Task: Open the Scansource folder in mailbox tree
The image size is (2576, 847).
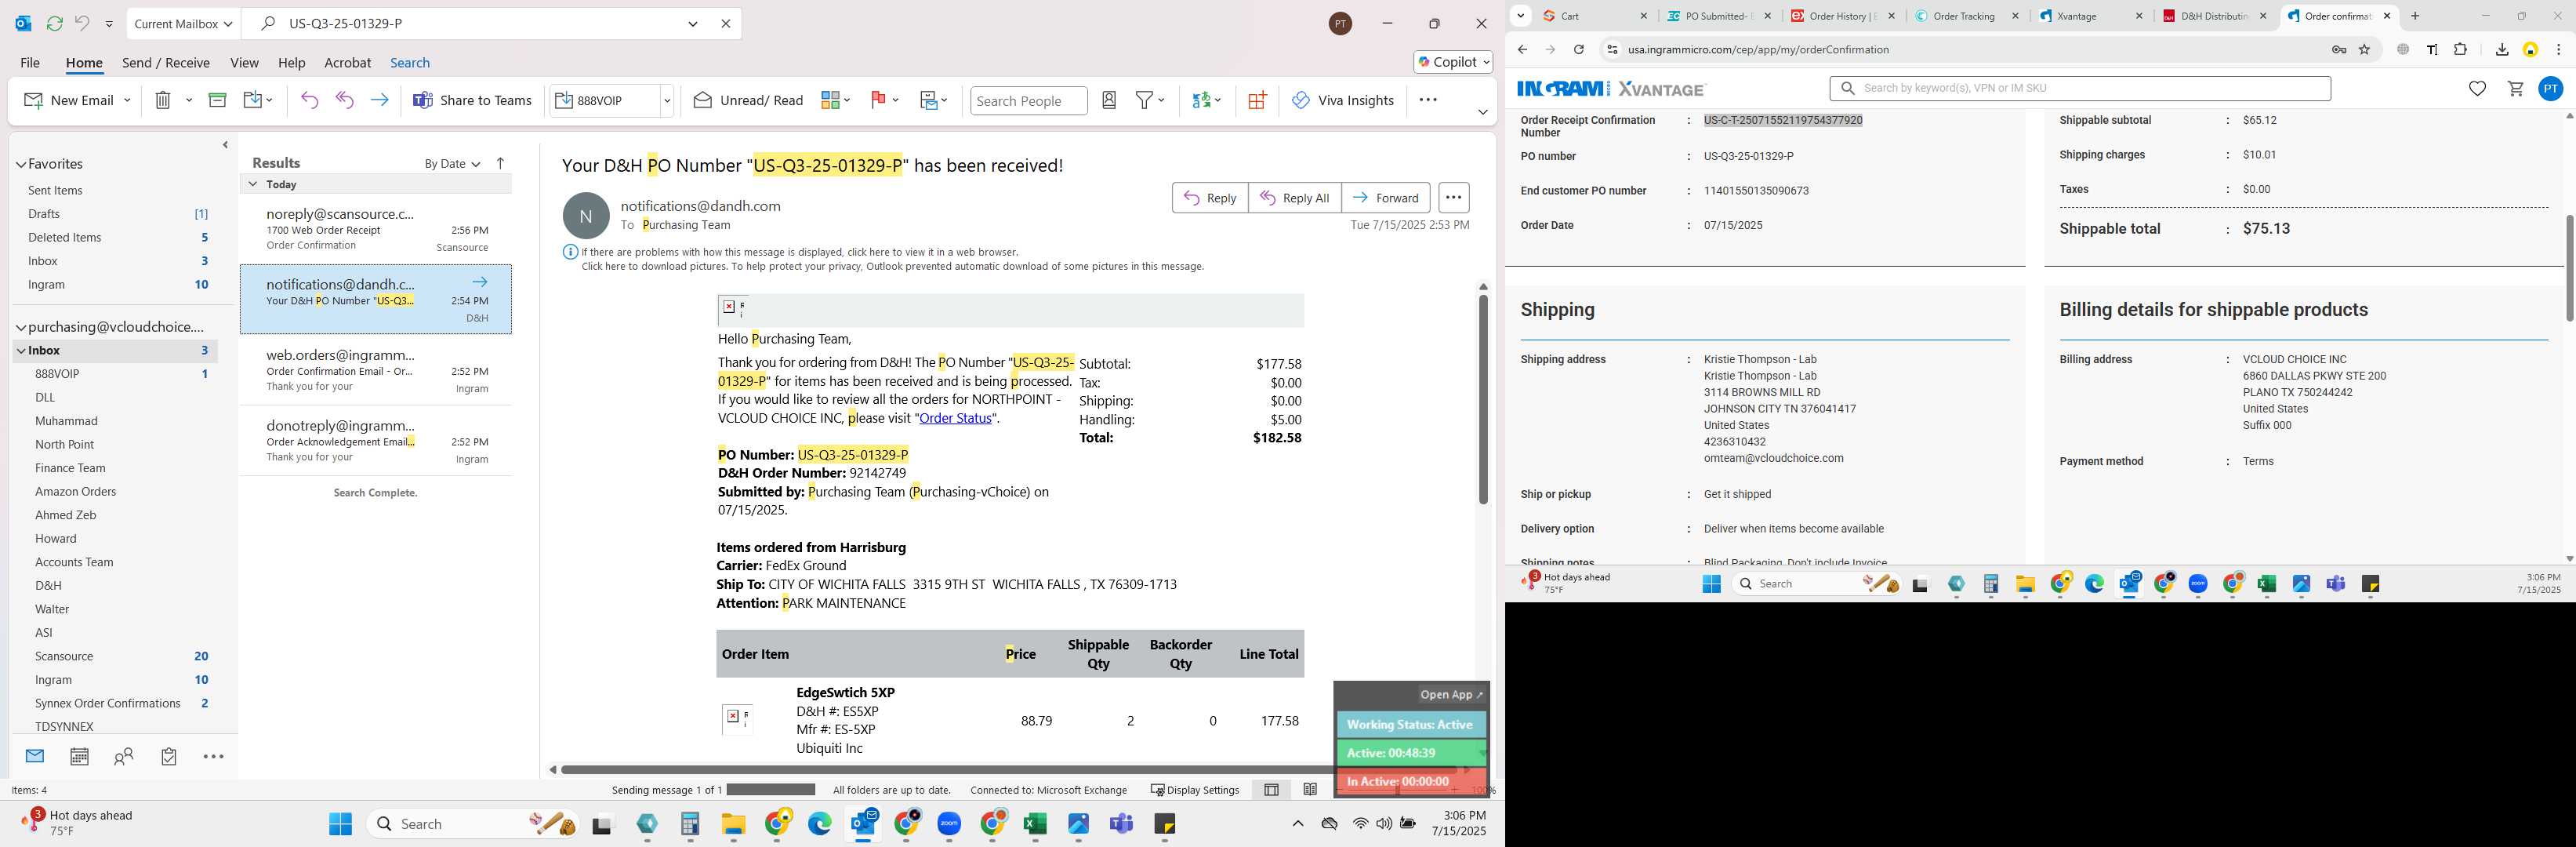Action: click(64, 656)
